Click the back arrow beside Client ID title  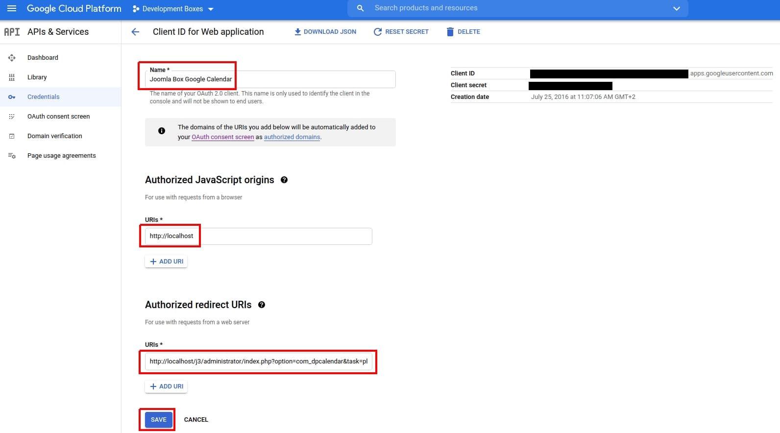click(135, 32)
